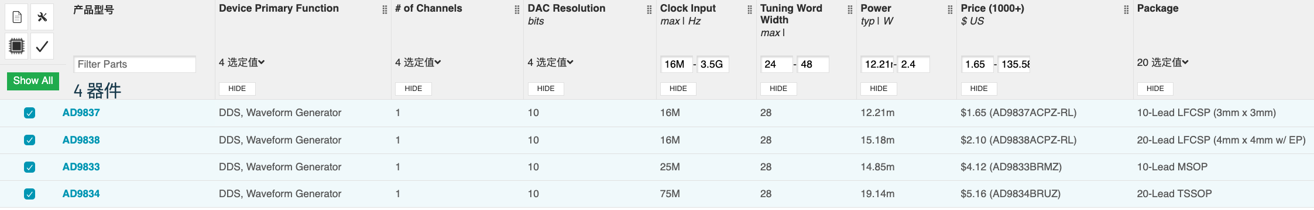Sort by the Power column header
This screenshot has width=1314, height=210.
876,8
